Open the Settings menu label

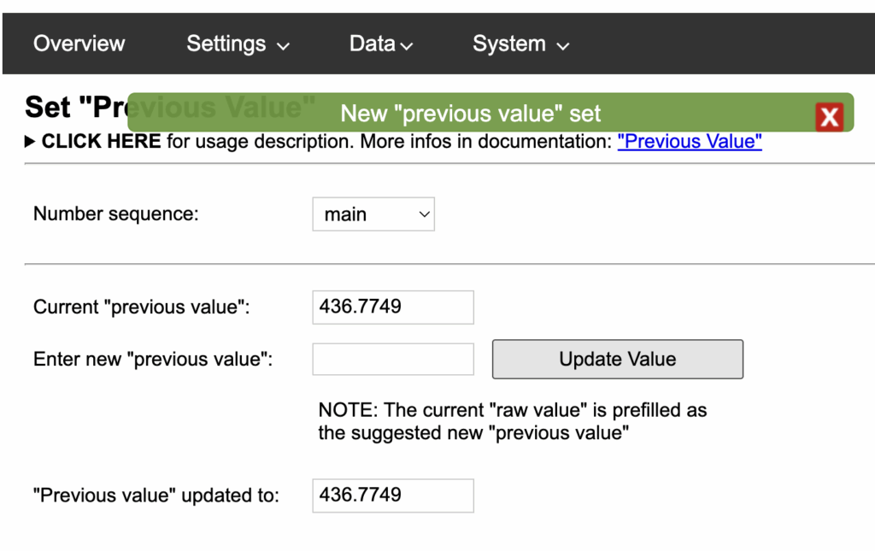click(x=226, y=44)
